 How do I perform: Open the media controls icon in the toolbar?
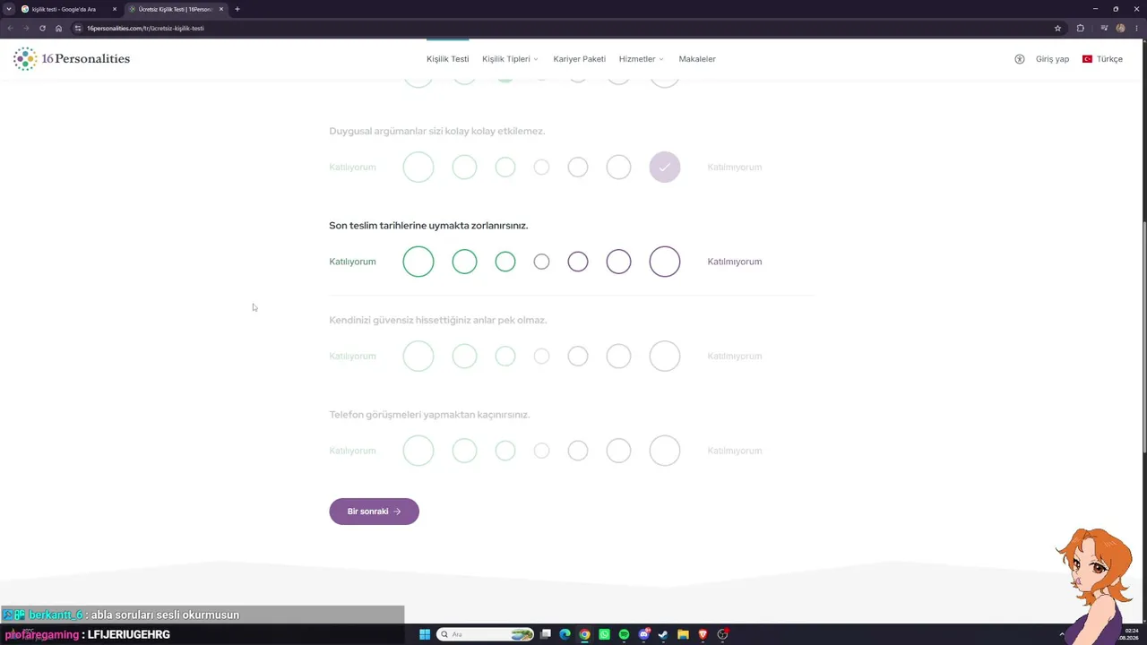[x=1104, y=28]
